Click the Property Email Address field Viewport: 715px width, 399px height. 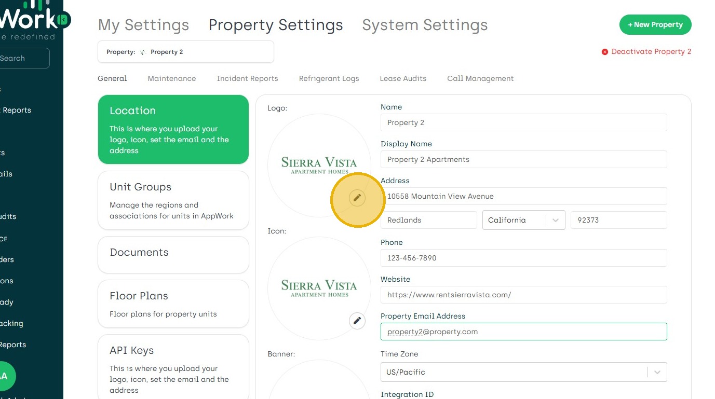point(523,332)
